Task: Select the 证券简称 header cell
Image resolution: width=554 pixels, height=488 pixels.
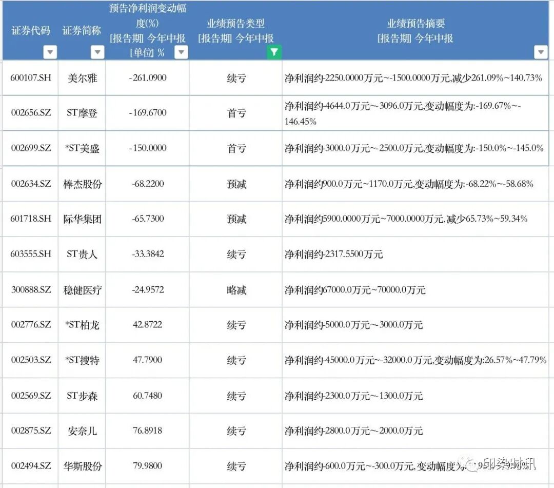Action: pyautogui.click(x=82, y=30)
